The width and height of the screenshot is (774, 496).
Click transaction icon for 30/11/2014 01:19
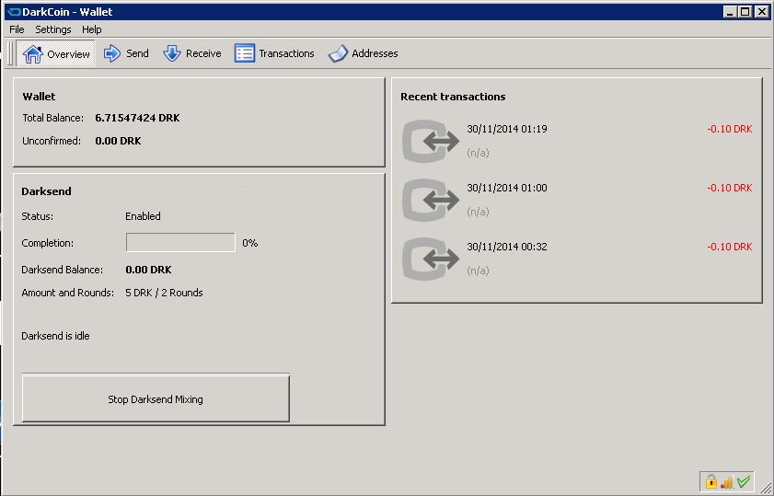[431, 141]
